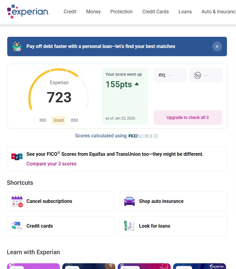Click the gift box icon in banner

(x=17, y=46)
